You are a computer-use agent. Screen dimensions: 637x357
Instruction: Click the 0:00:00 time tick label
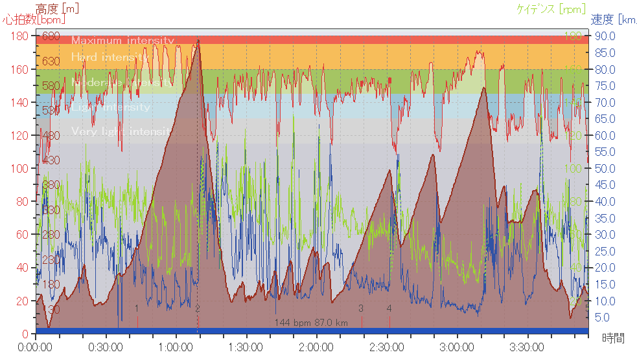pyautogui.click(x=35, y=347)
